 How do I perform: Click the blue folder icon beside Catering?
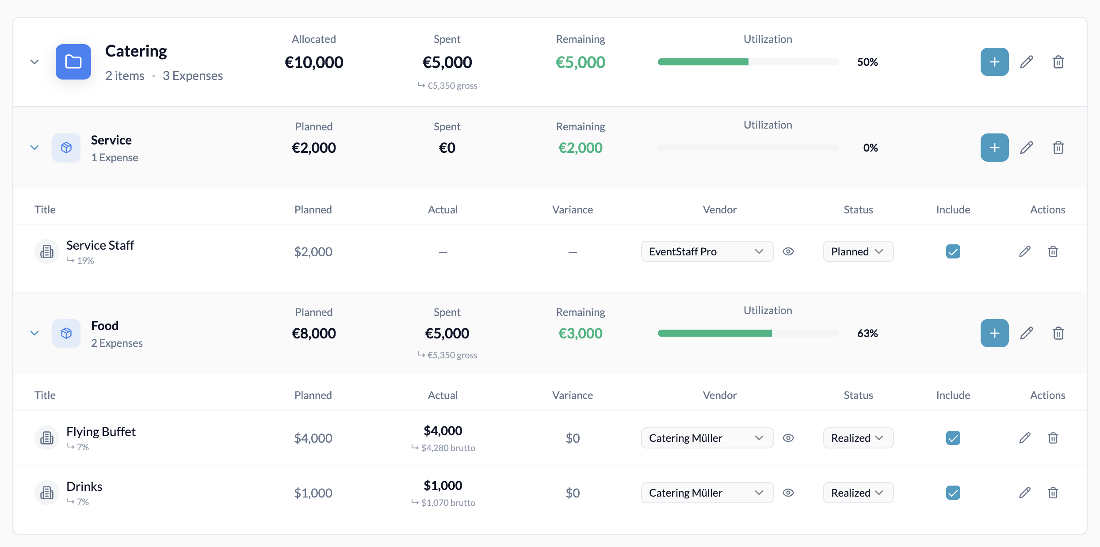[x=73, y=62]
